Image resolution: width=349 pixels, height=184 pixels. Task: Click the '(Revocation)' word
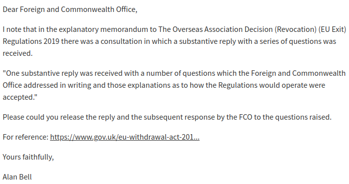tap(296, 29)
